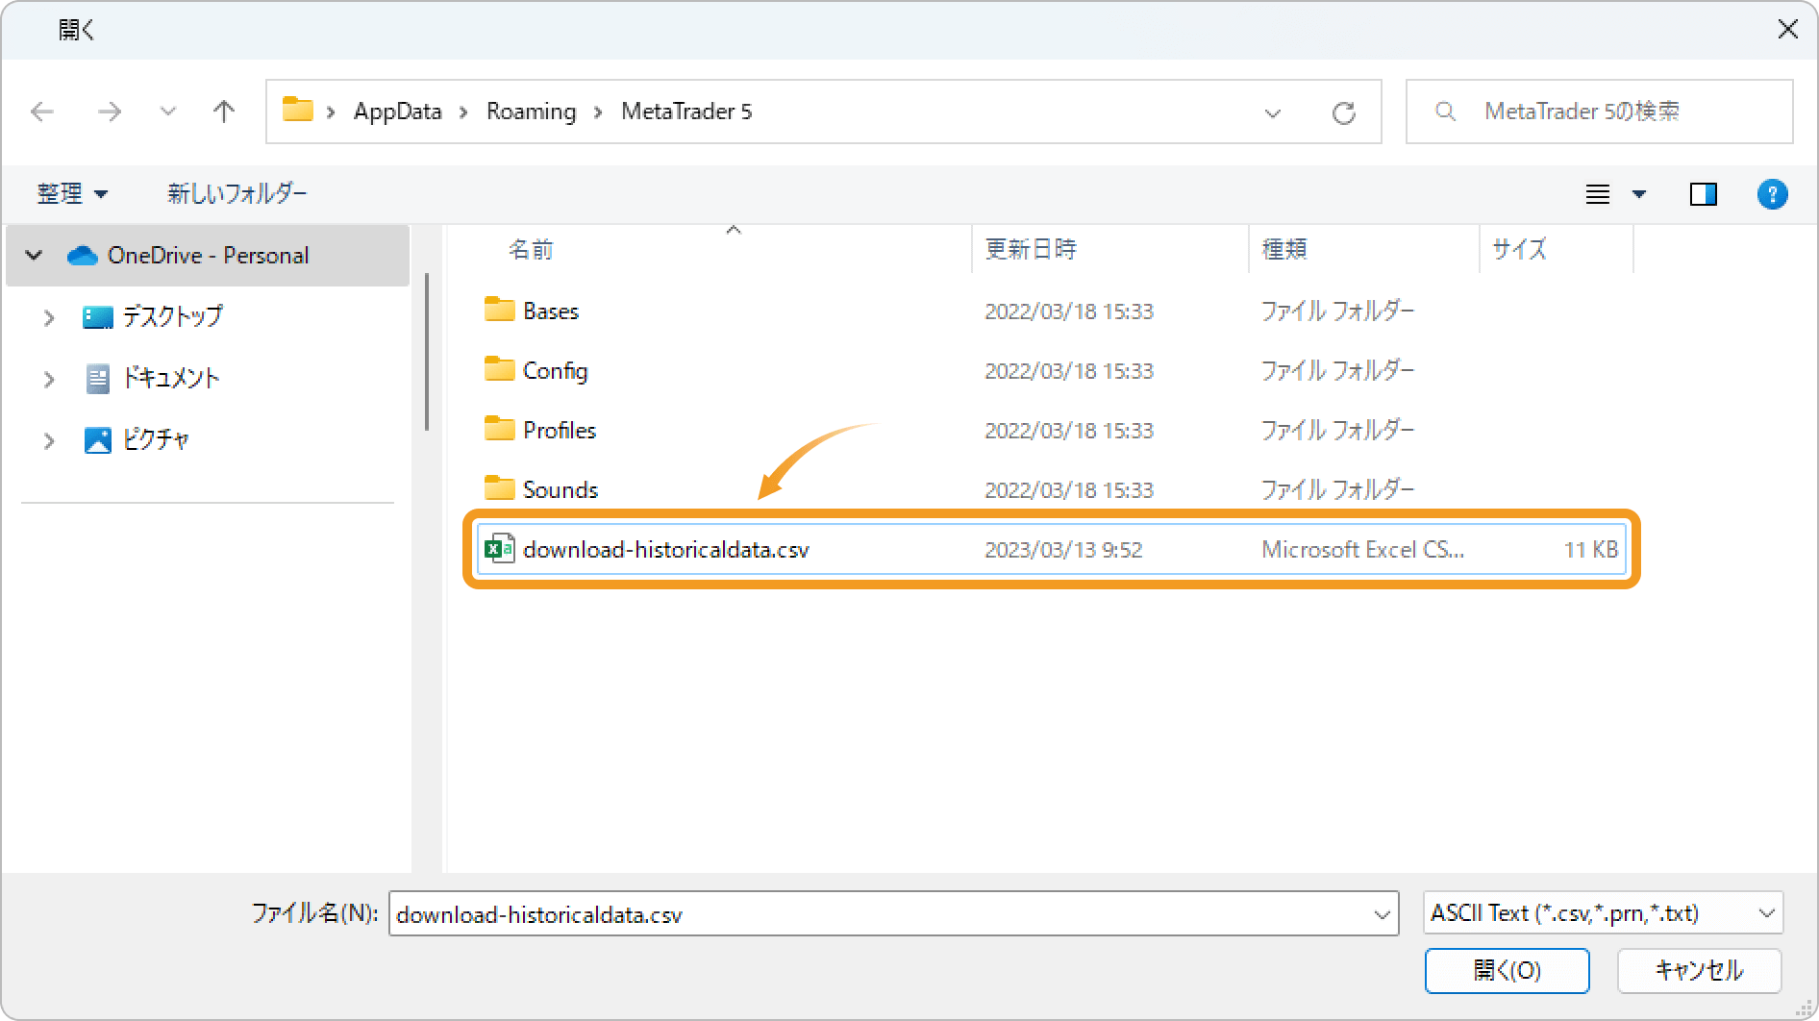This screenshot has width=1819, height=1021.
Task: Expand the デスクトップ tree node
Action: pos(49,317)
